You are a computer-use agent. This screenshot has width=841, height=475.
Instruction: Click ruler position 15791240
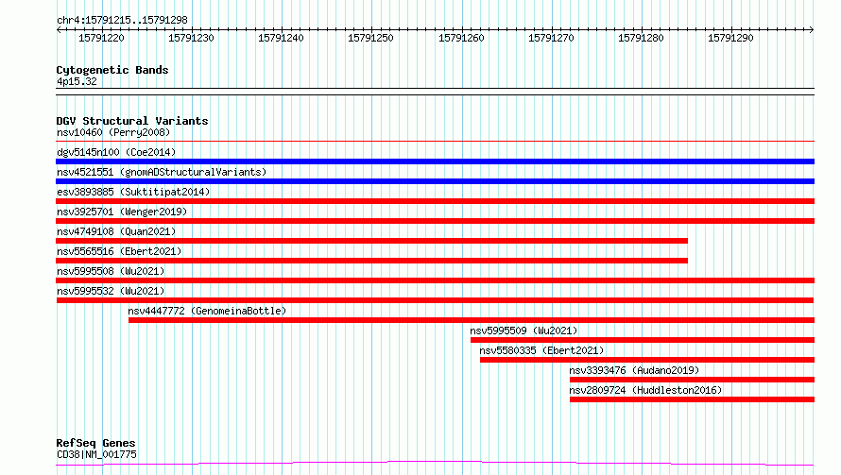coord(281,38)
